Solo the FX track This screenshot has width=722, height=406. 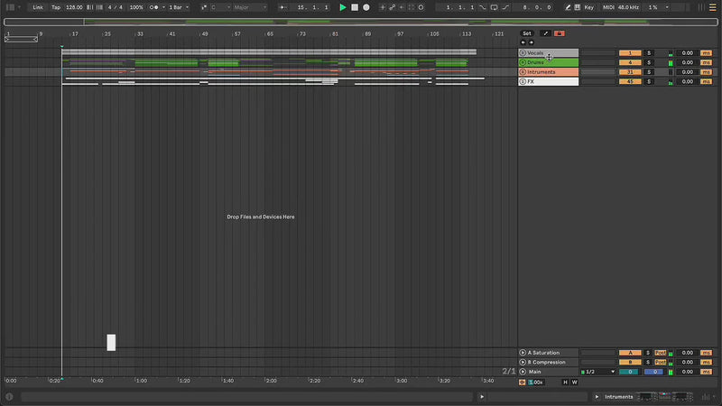(x=648, y=81)
